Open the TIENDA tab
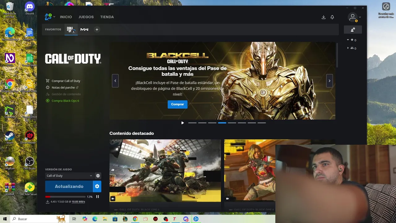 pyautogui.click(x=107, y=17)
